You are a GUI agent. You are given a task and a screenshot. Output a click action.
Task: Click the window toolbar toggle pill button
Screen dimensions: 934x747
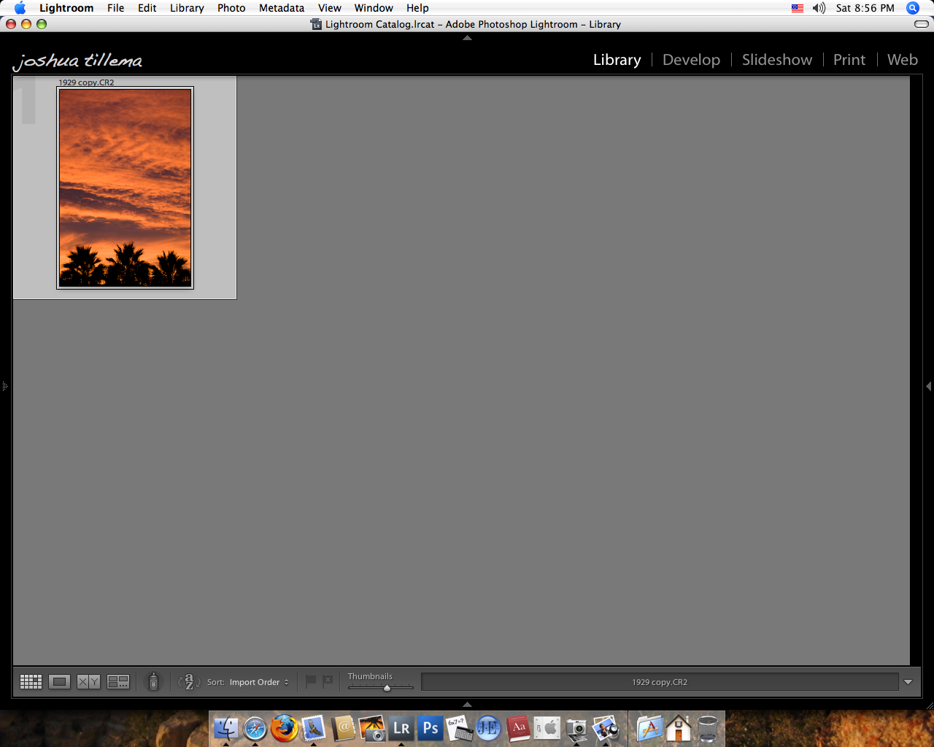(x=922, y=24)
